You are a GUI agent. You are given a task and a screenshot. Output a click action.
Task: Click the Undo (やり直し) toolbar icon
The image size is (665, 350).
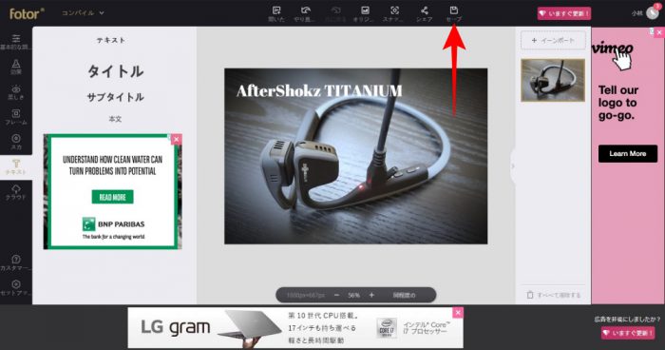pos(305,14)
